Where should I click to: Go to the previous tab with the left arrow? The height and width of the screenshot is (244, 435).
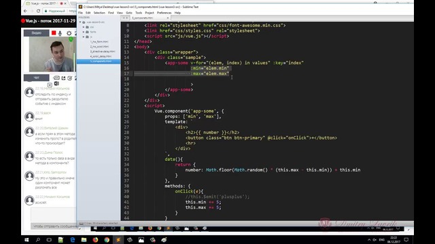(124, 18)
